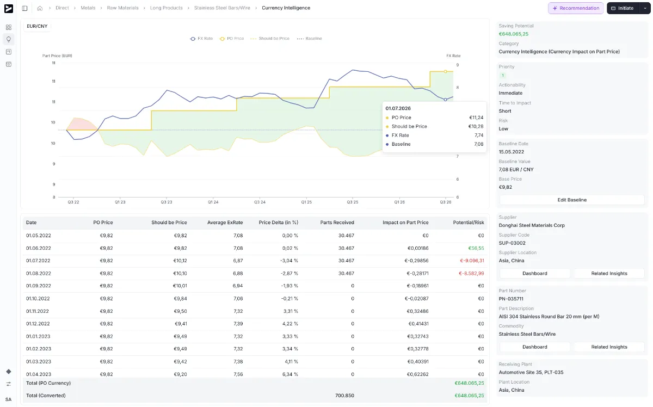Select the 01.12.2022 date row
Image resolution: width=653 pixels, height=407 pixels.
pyautogui.click(x=255, y=324)
